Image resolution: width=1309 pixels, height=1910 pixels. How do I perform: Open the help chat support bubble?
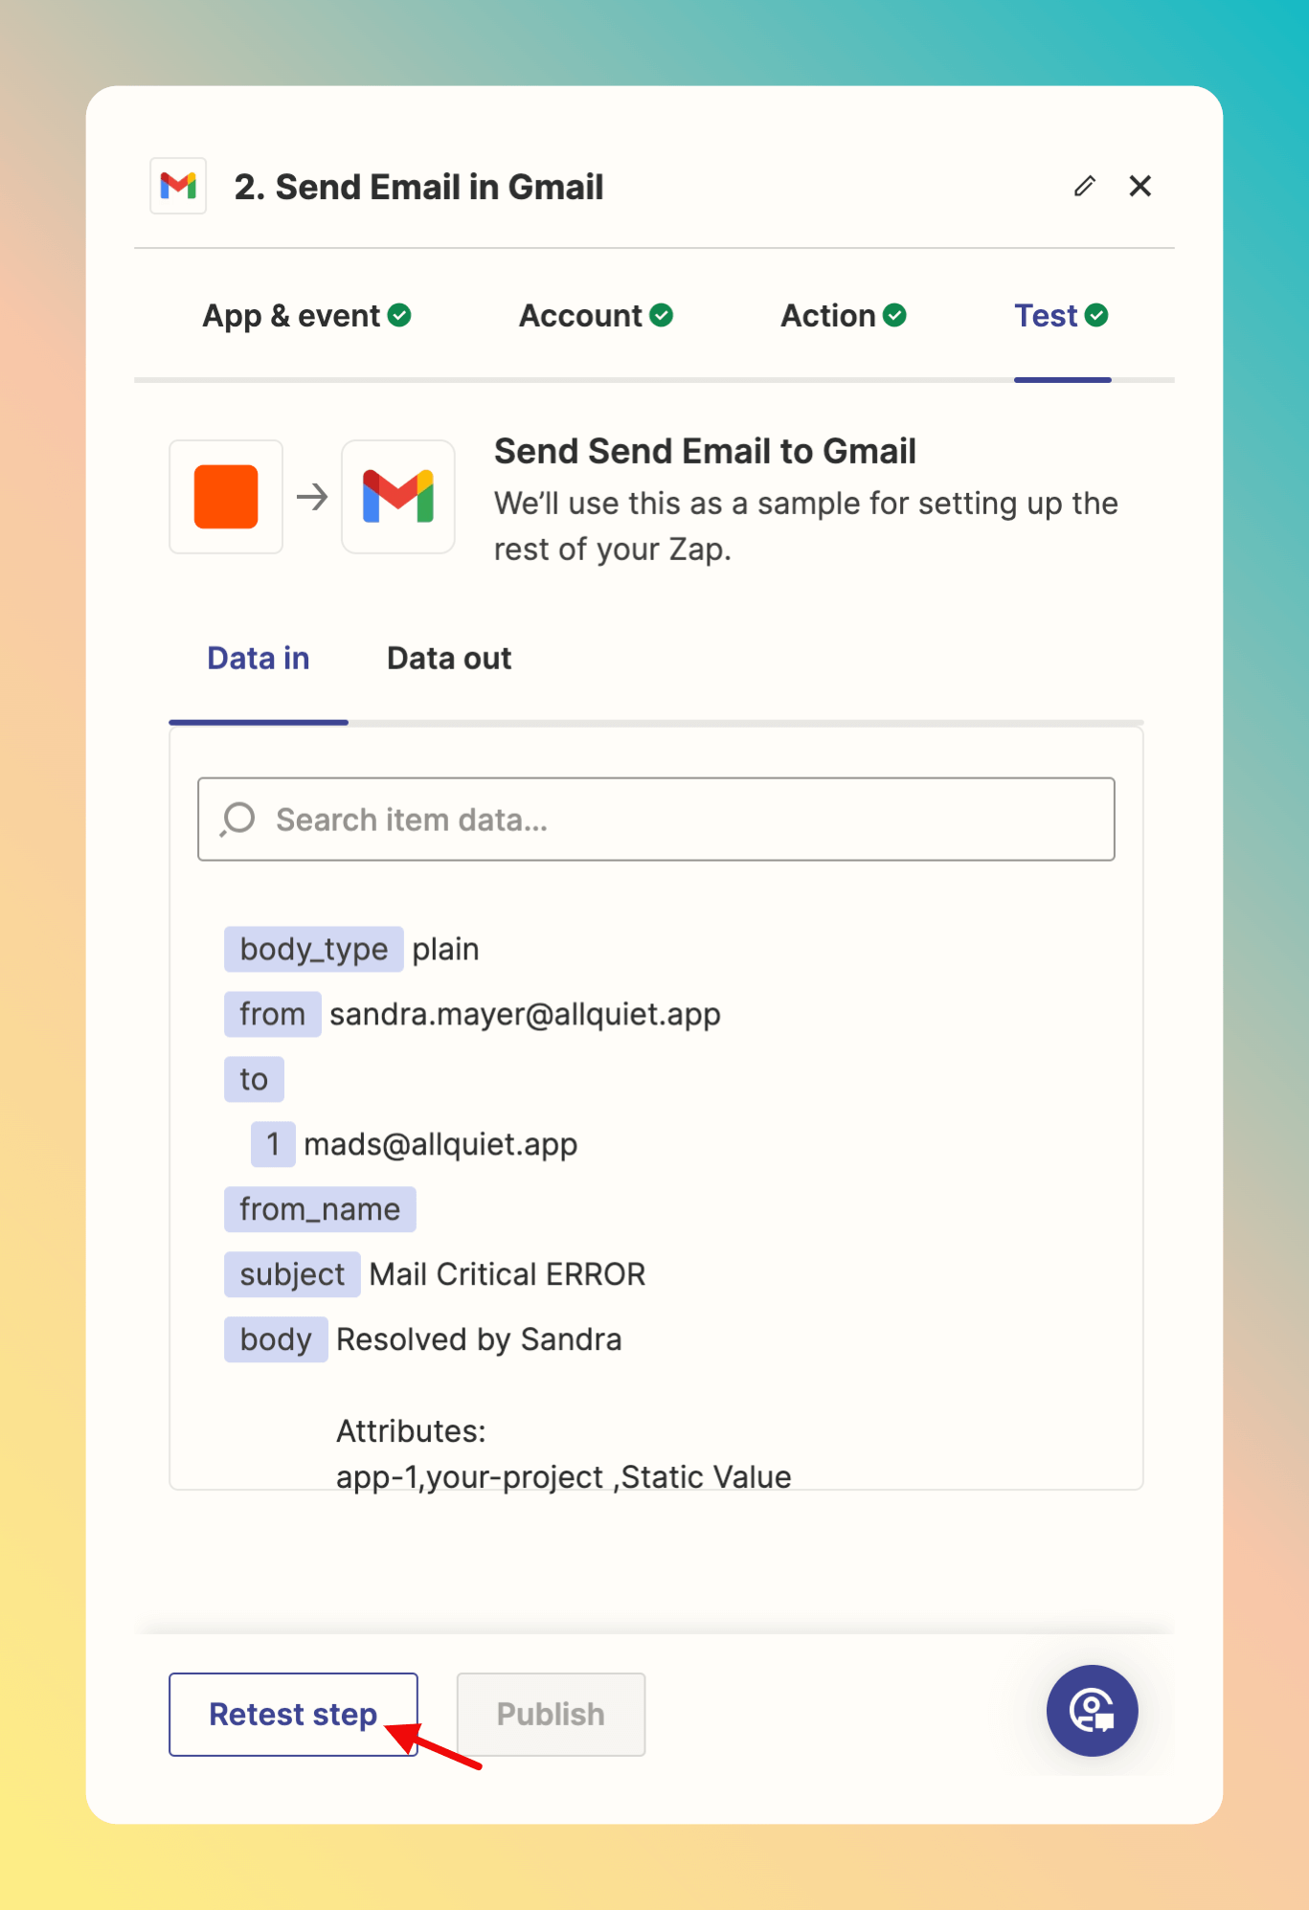pos(1092,1711)
